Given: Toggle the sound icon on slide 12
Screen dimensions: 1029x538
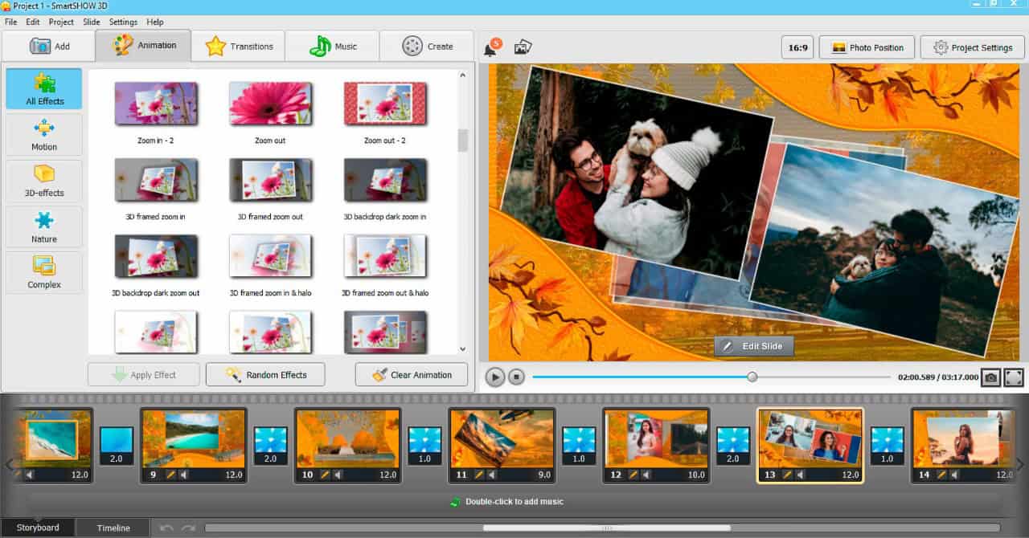Looking at the screenshot, I should tap(646, 475).
